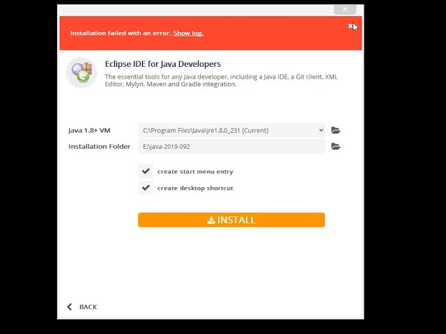Open the jre1.8.0_231 Java VM combo box
The height and width of the screenshot is (334, 446).
pyautogui.click(x=231, y=130)
